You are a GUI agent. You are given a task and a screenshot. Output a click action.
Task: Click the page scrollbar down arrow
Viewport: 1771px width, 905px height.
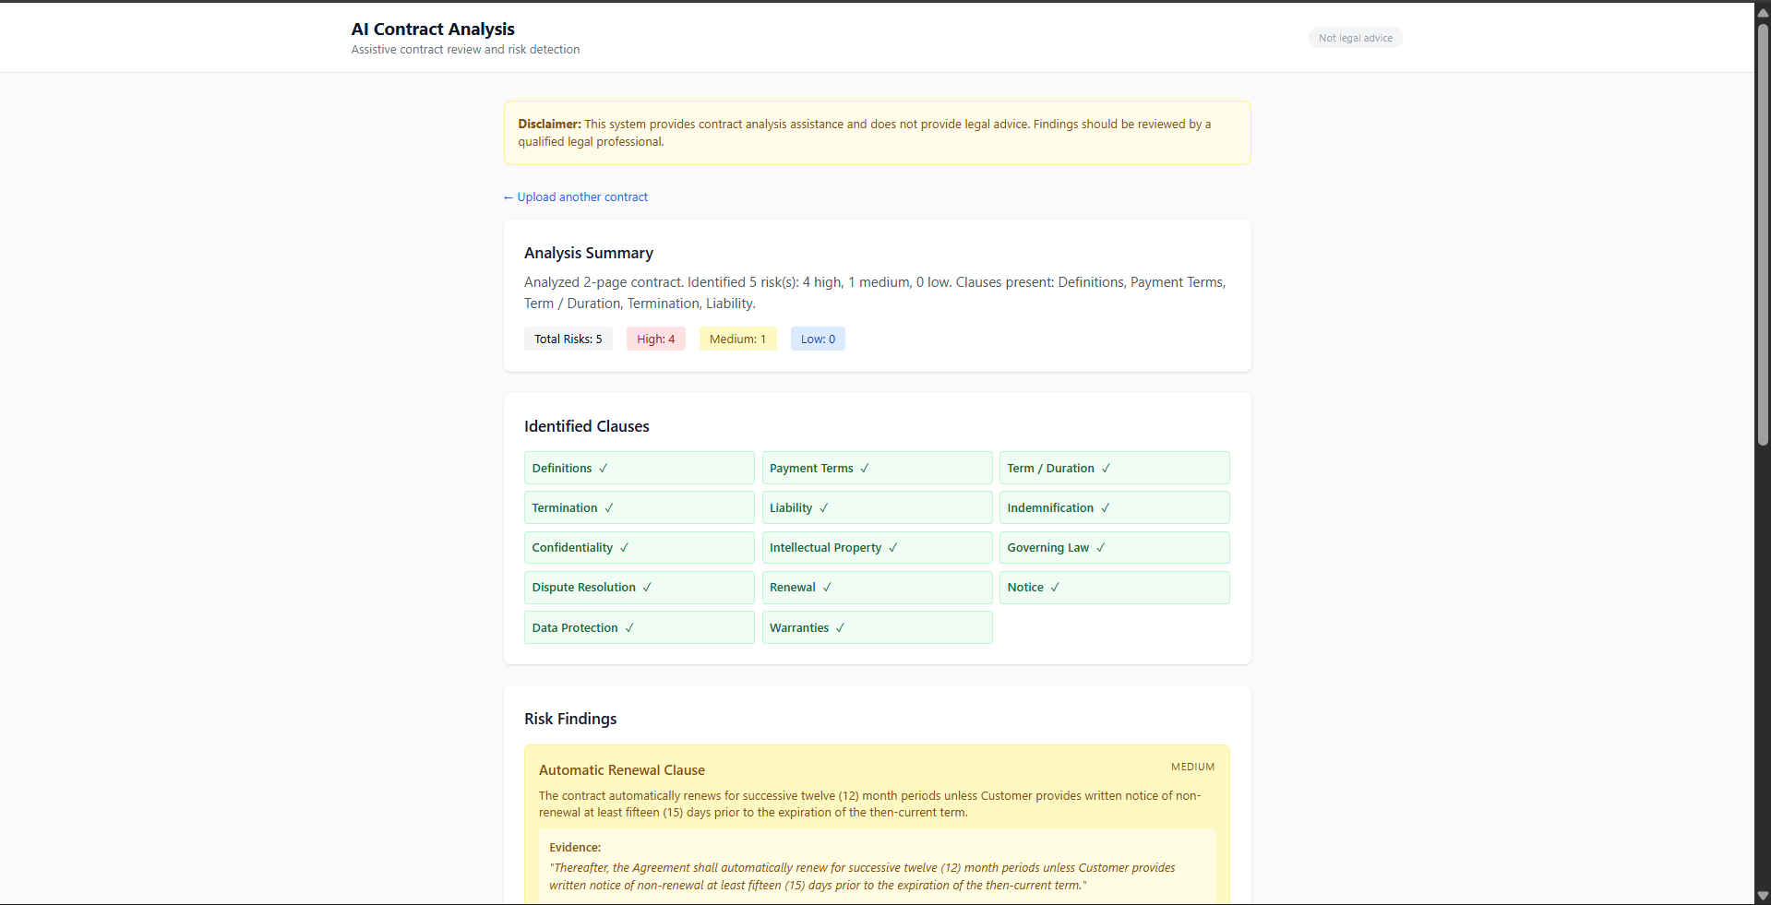pyautogui.click(x=1763, y=896)
